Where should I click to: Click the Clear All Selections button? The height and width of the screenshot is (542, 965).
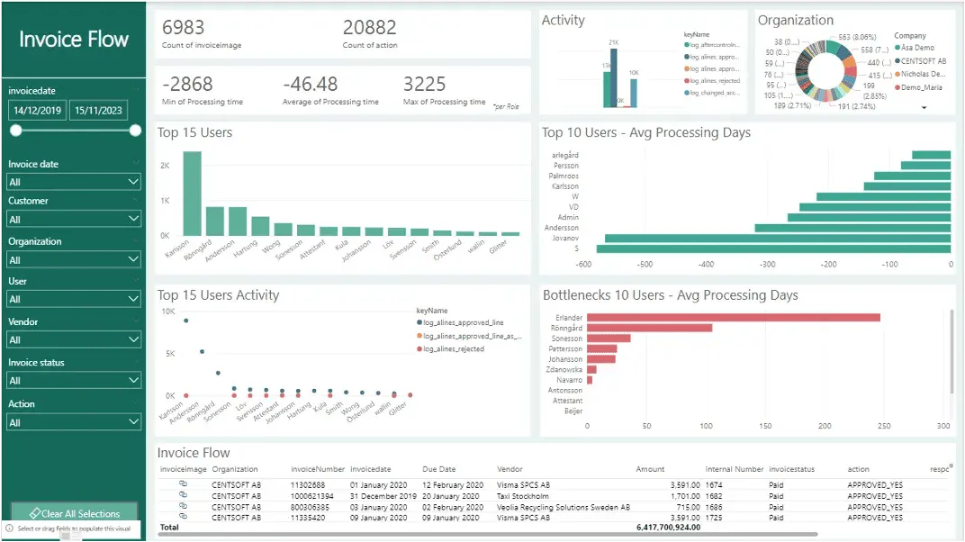tap(74, 512)
